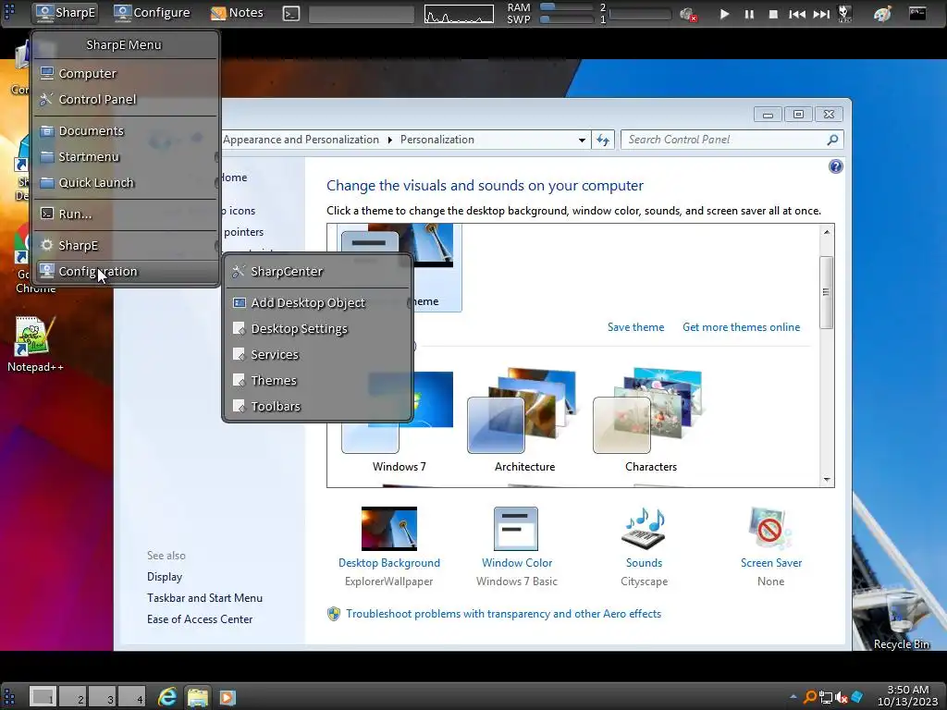
Task: Open Desktop Background settings icon
Action: coord(389,528)
